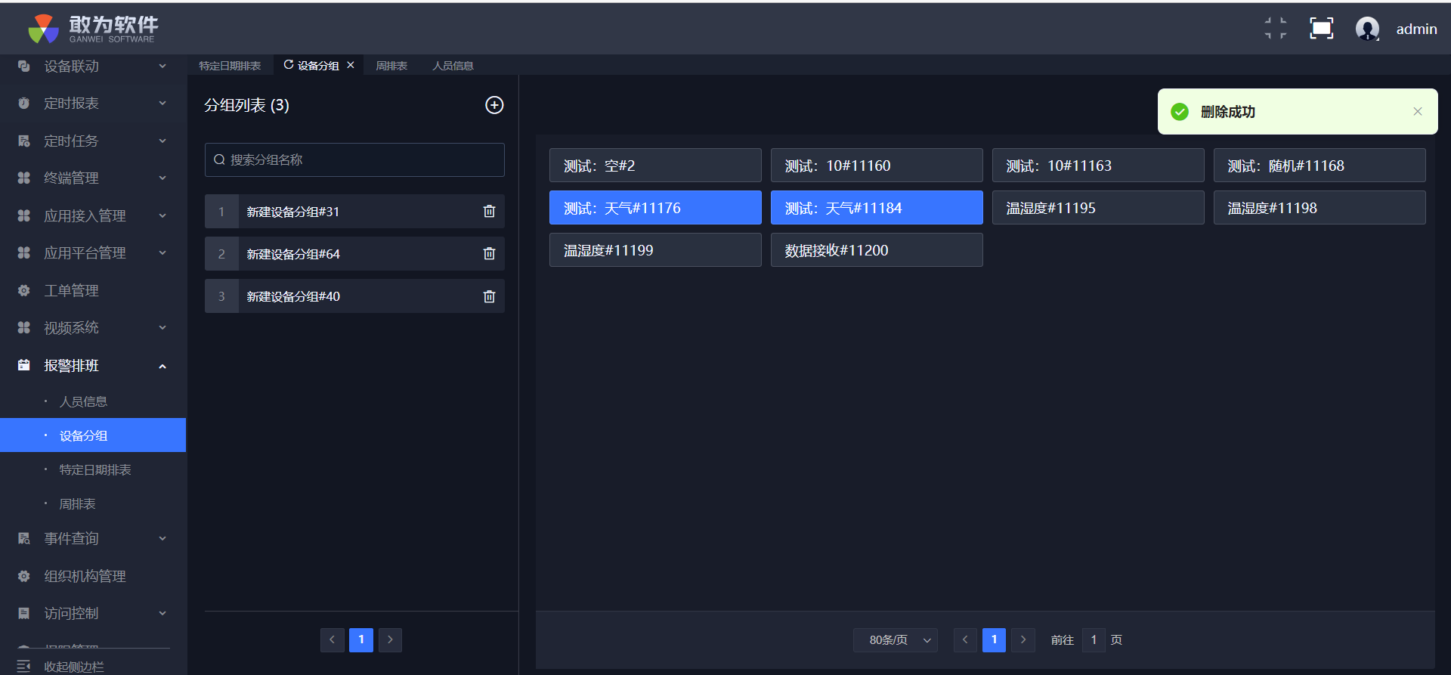Image resolution: width=1451 pixels, height=675 pixels.
Task: Switch to the 周排表 tab
Action: [391, 66]
